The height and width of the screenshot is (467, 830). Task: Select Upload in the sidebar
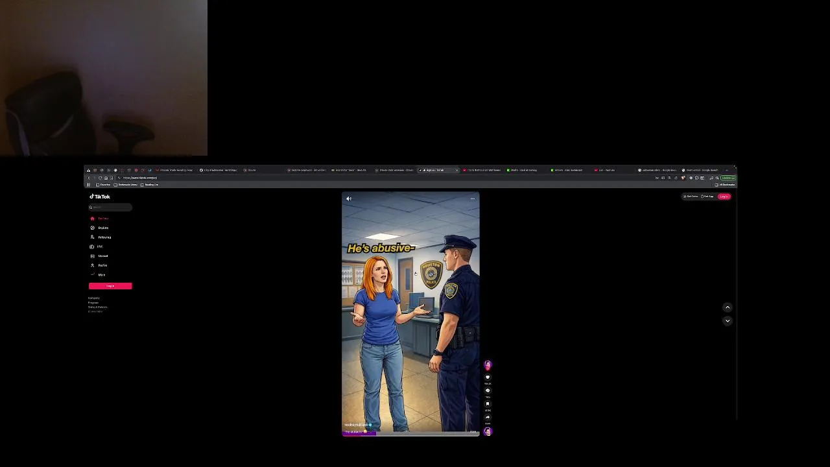(x=100, y=256)
